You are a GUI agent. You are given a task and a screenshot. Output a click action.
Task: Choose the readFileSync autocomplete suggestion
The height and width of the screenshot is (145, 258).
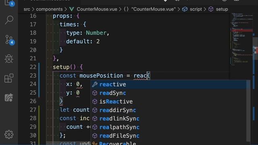tap(169, 136)
